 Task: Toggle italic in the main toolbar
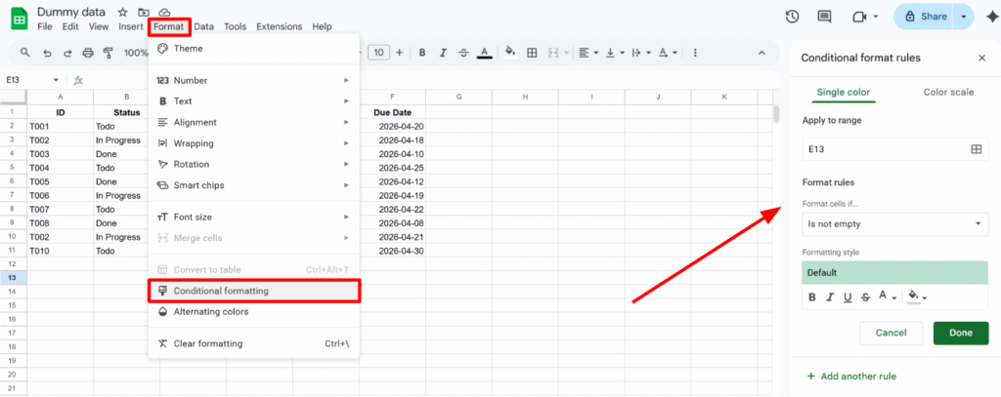point(441,53)
